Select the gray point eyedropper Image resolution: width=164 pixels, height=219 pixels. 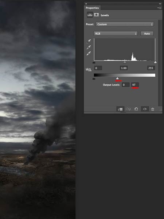tap(89, 47)
